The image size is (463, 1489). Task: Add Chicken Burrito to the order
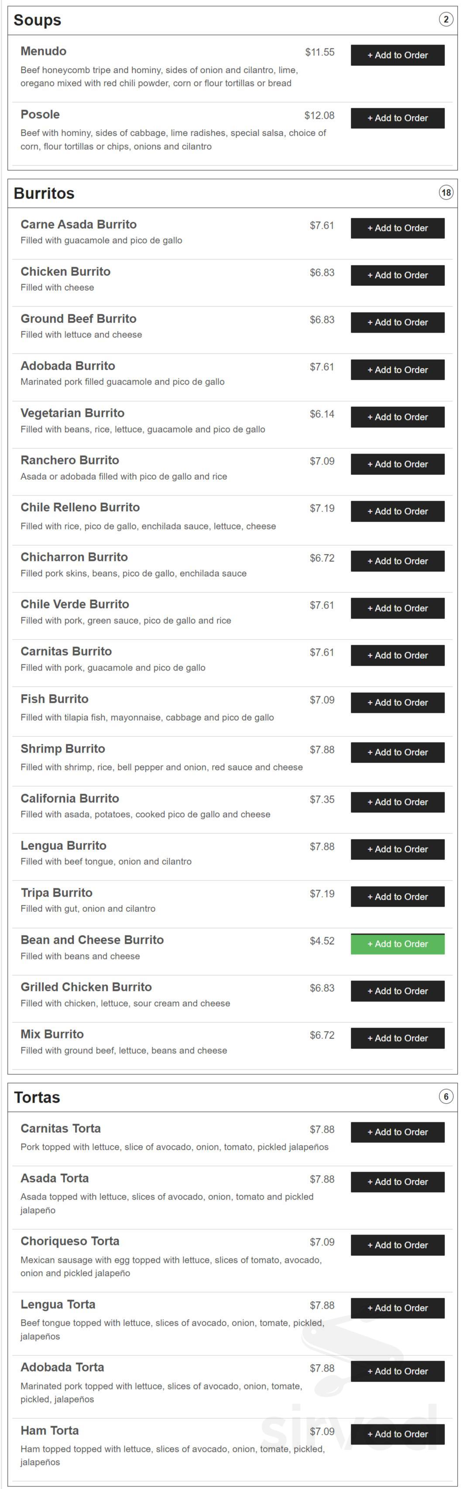(x=397, y=275)
